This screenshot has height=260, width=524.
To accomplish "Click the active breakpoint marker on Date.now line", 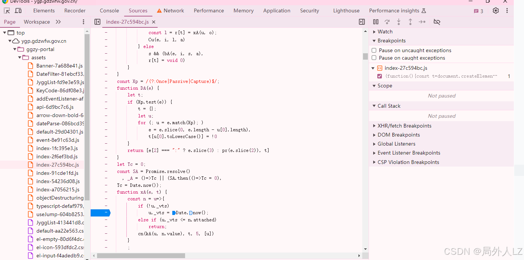I will click(100, 213).
